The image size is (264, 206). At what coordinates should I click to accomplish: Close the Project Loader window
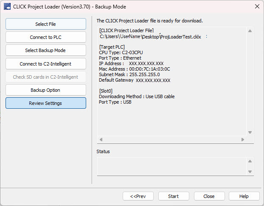coord(256,7)
